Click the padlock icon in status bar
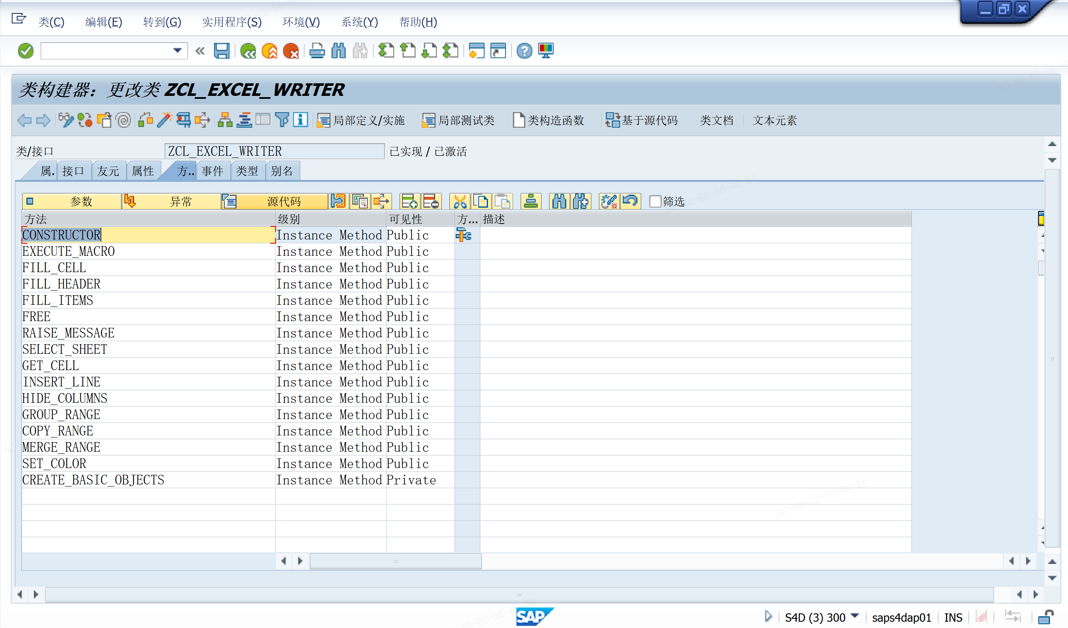The height and width of the screenshot is (628, 1068). (x=1046, y=618)
